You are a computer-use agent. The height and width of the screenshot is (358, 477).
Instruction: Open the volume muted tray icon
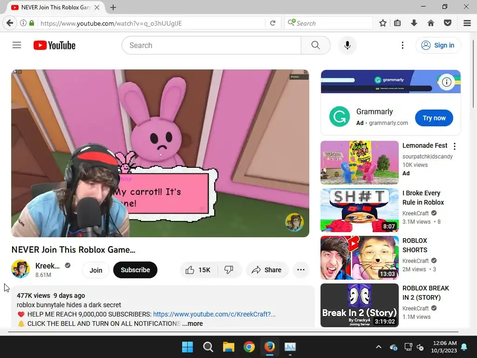pos(420,347)
